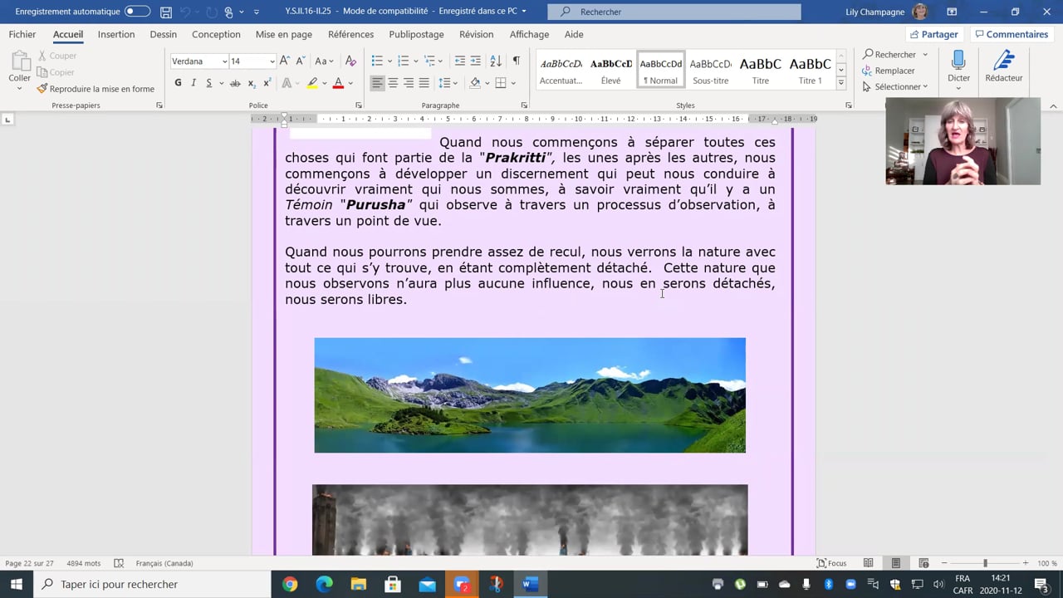The height and width of the screenshot is (598, 1063).
Task: Open the Commentaires button
Action: [1012, 34]
